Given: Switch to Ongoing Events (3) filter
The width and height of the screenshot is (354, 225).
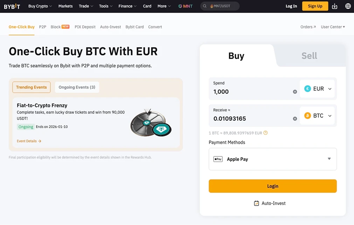Looking at the screenshot, I should click(x=77, y=87).
